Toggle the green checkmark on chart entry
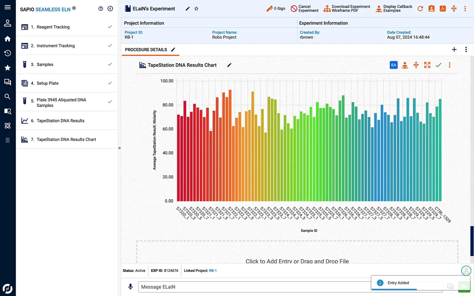Viewport: 474px width, 296px height. tap(438, 65)
